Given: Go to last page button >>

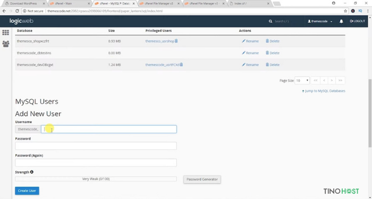Looking at the screenshot, I should click(340, 81).
